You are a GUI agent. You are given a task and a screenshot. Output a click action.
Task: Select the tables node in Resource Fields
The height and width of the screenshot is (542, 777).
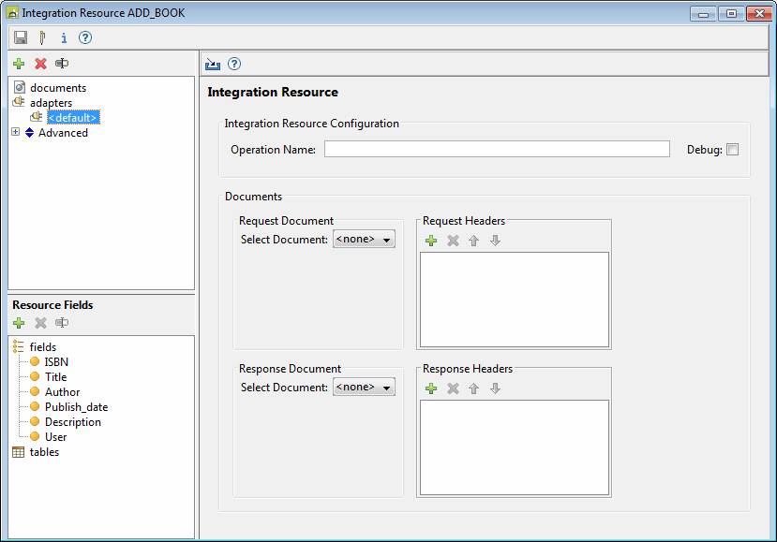coord(44,452)
